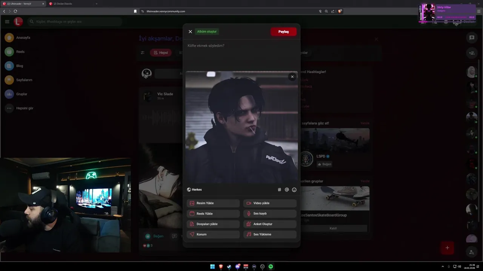This screenshot has height=271, width=483.
Task: Bookmark this page icon
Action: pyautogui.click(x=135, y=11)
